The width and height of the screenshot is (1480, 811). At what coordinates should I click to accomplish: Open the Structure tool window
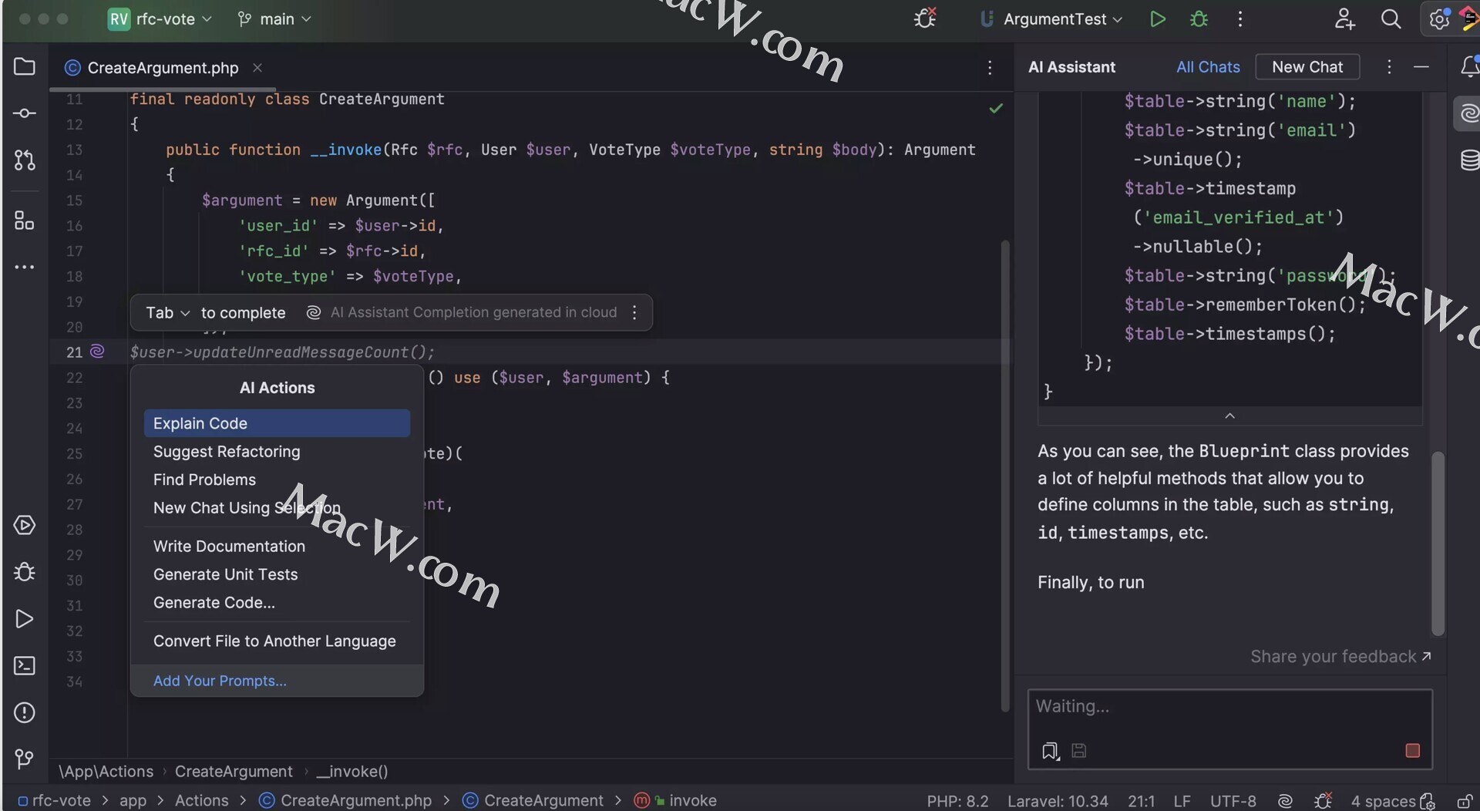click(25, 221)
